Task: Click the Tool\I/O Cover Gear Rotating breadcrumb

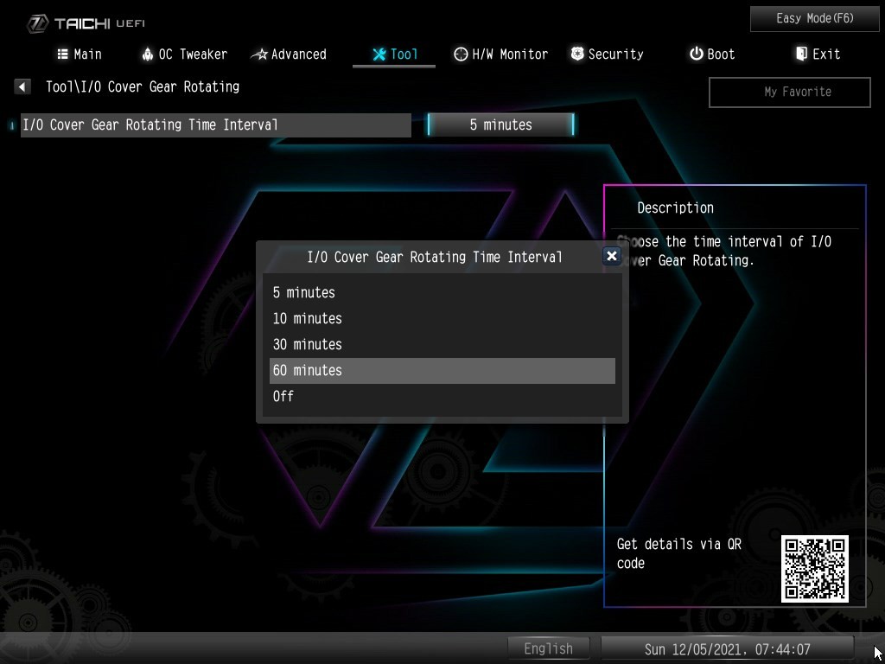Action: [x=143, y=87]
